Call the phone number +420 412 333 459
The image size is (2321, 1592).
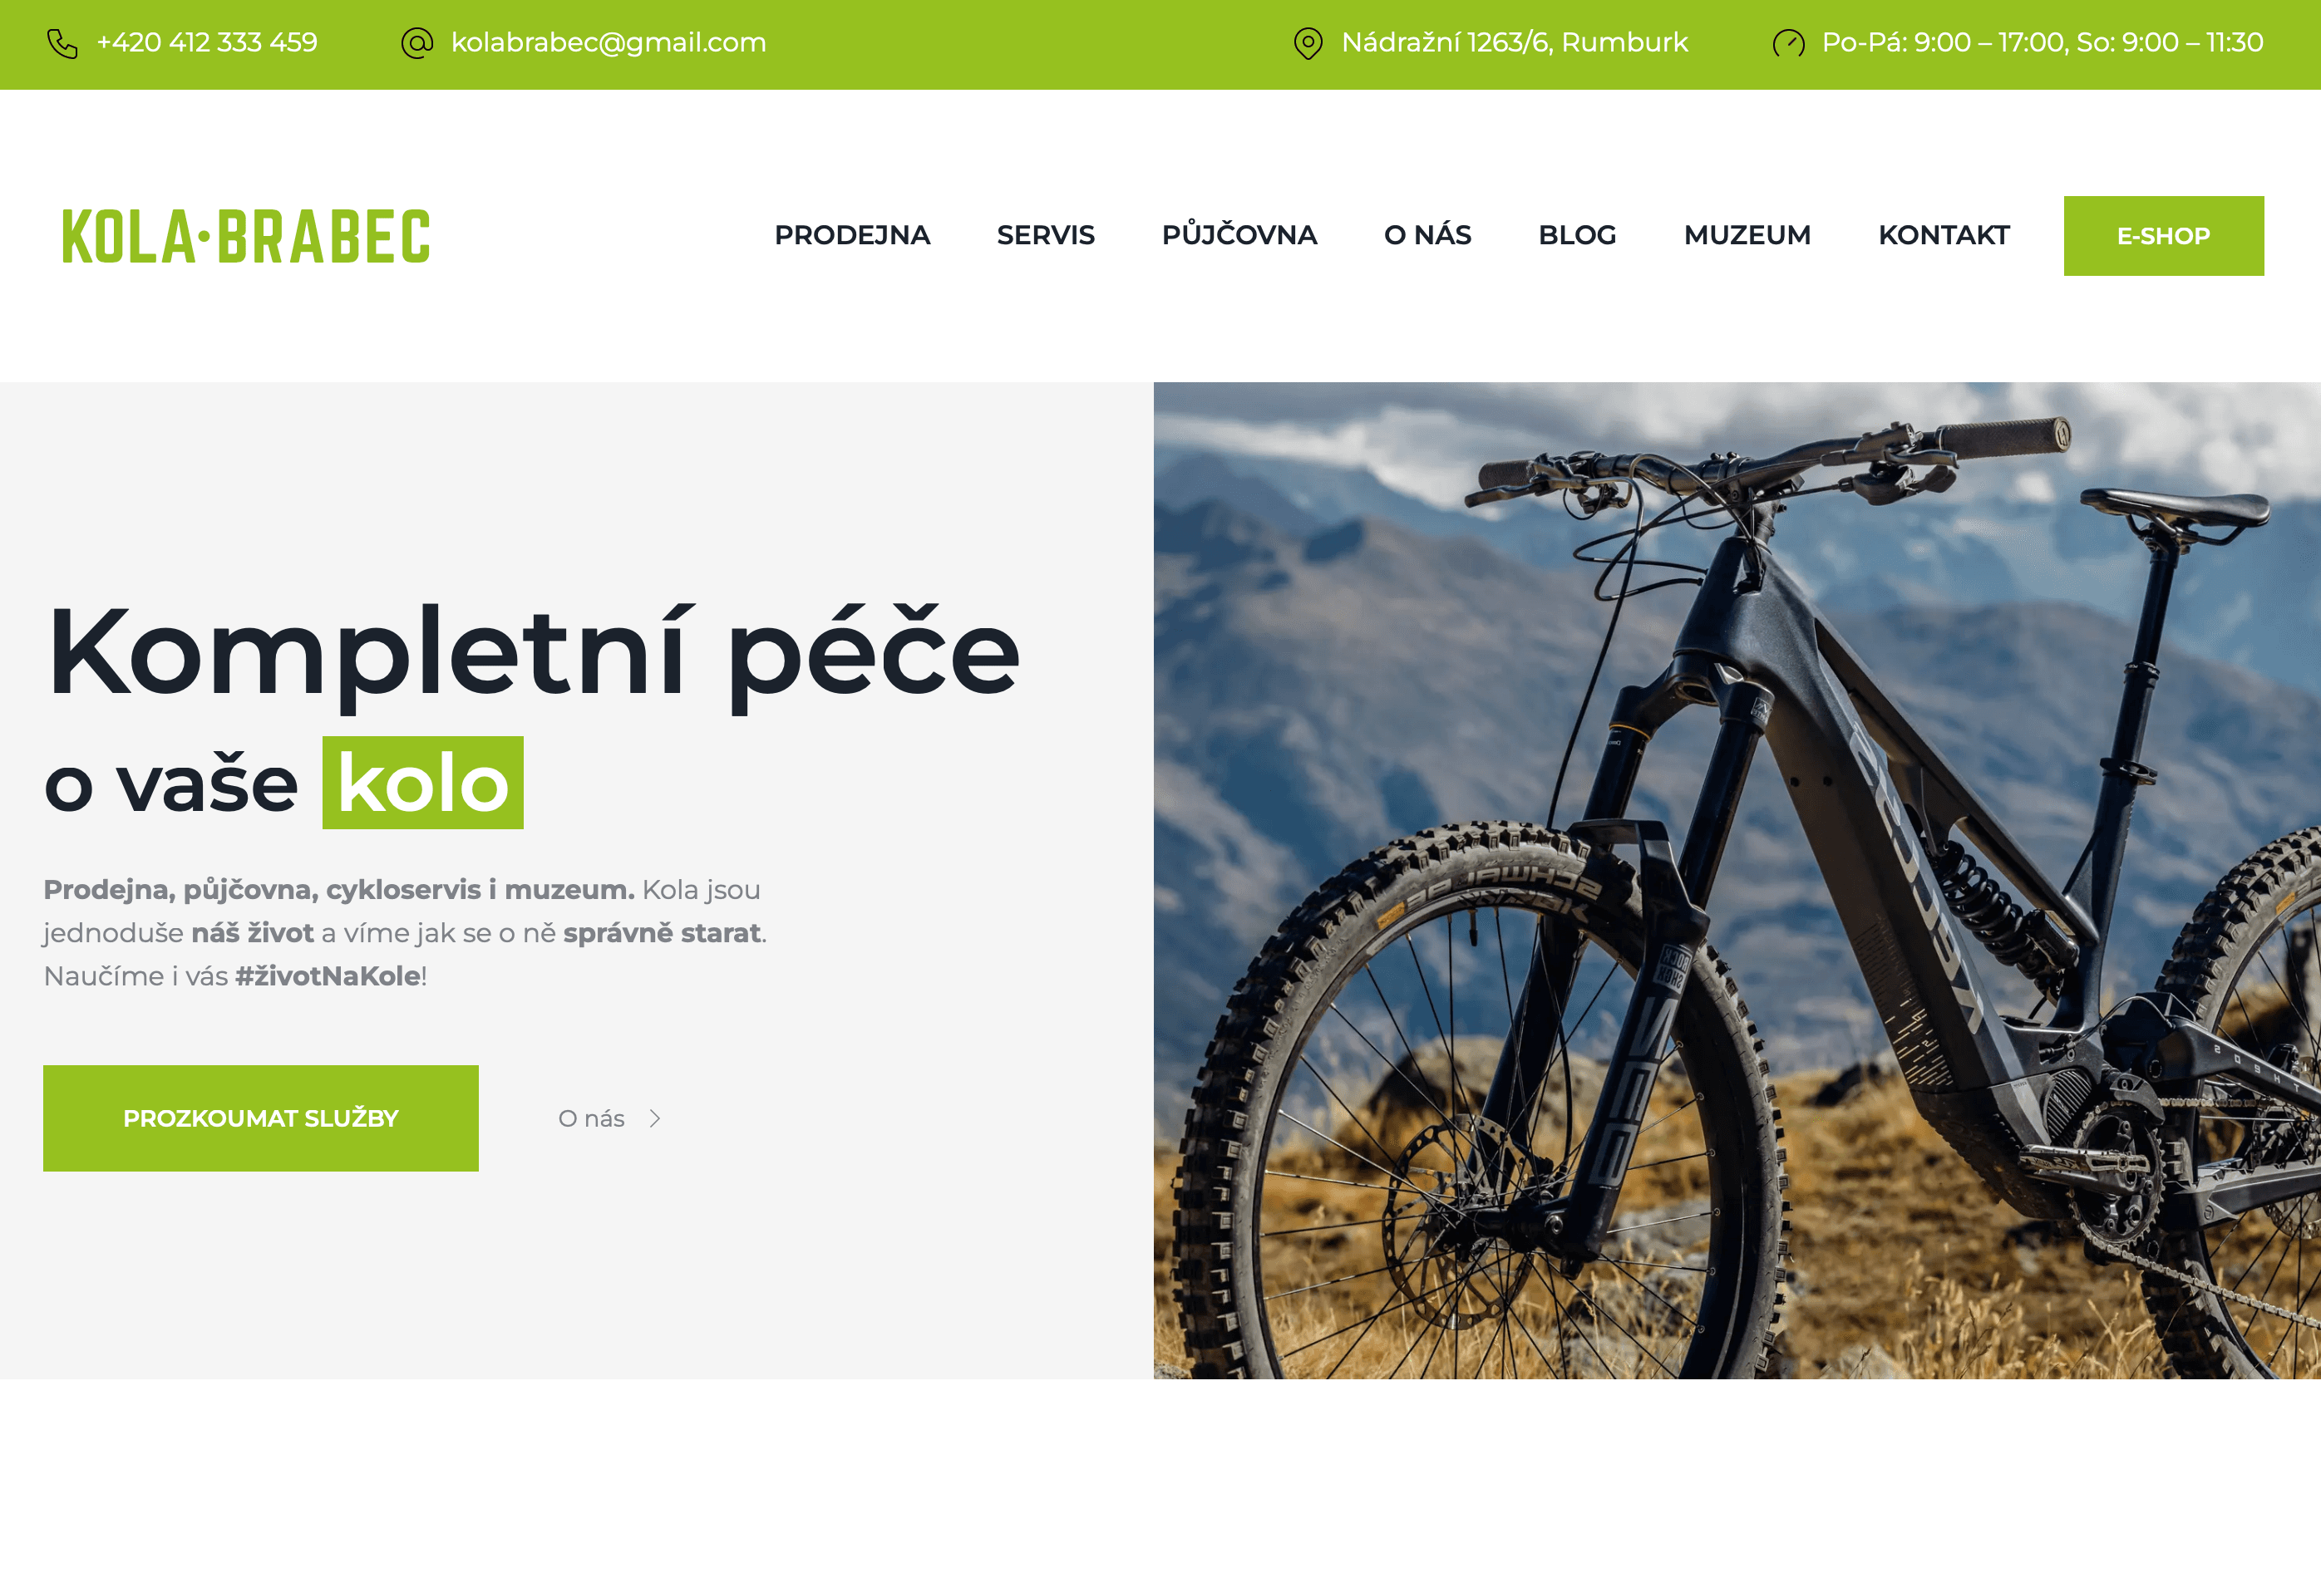tap(207, 43)
